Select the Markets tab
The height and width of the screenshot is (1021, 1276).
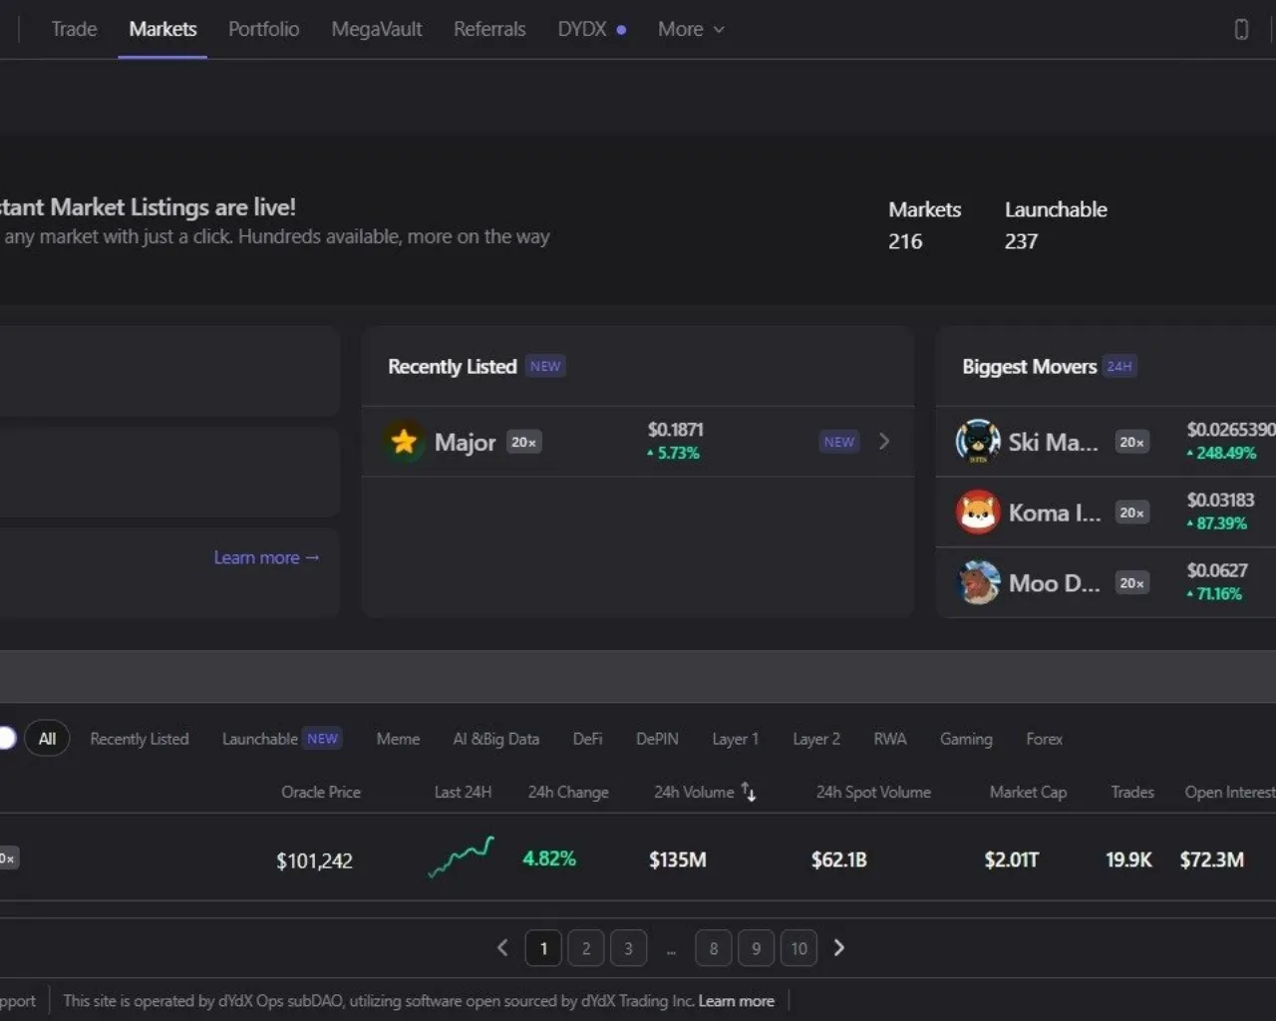tap(162, 29)
